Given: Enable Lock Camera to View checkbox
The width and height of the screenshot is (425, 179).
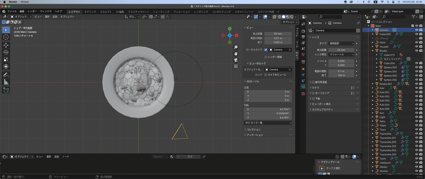Looking at the screenshot, I should coord(266,75).
